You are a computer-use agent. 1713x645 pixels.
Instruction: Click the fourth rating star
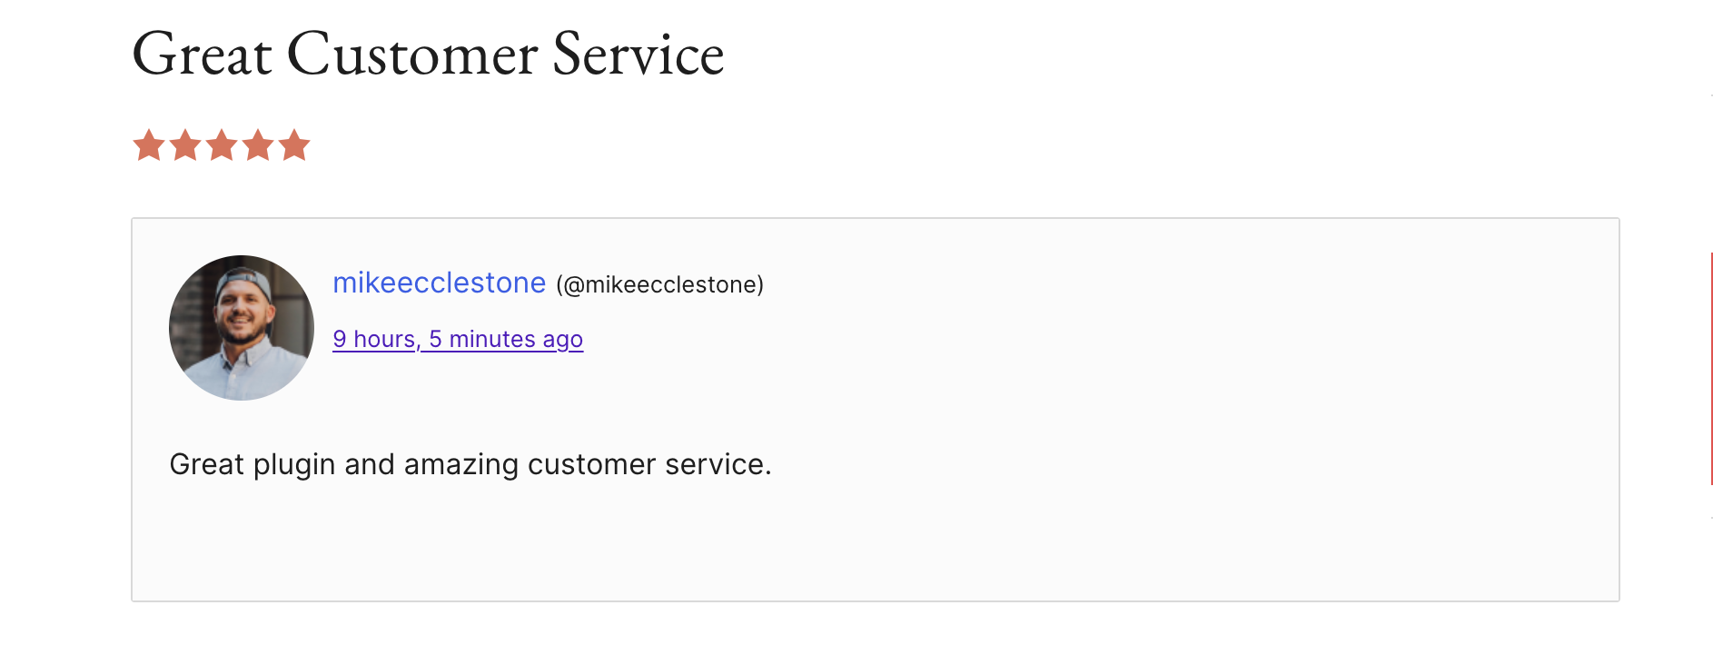tap(258, 145)
